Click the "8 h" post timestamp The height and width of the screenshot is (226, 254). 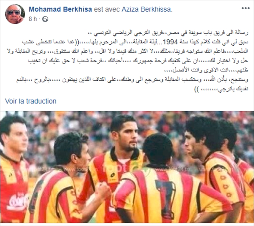click(33, 19)
